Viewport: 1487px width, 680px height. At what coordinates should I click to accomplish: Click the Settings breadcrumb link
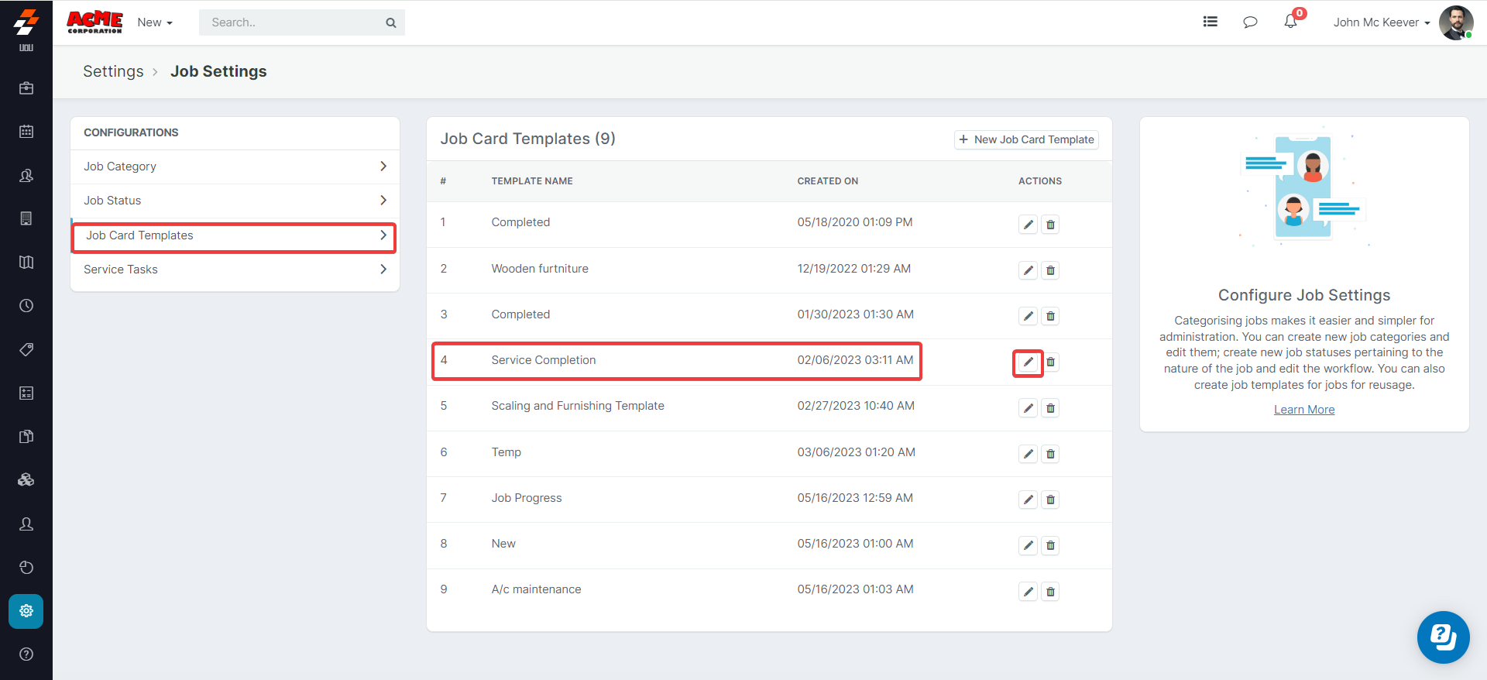coord(113,71)
